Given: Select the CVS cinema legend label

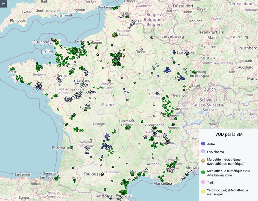Looking at the screenshot, I should [215, 152].
